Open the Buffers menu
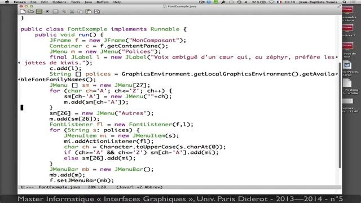 103,2
